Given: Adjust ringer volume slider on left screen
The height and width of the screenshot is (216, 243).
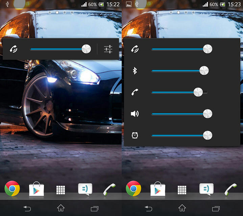Looking at the screenshot, I should coord(60,49).
